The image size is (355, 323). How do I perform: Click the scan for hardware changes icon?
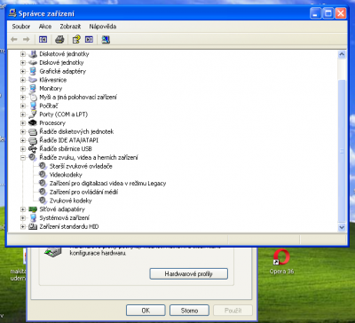click(106, 39)
